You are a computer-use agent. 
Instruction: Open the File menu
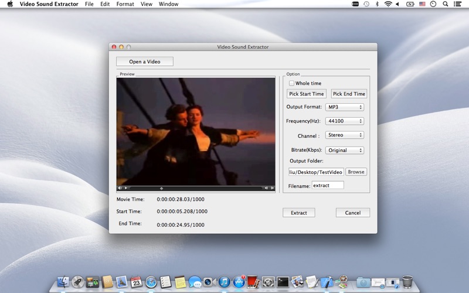click(89, 4)
